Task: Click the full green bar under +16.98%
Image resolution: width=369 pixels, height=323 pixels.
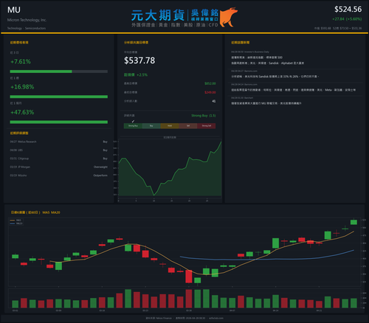Action: click(59, 97)
